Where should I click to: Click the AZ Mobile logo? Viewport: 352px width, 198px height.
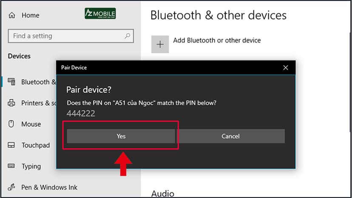[100, 14]
